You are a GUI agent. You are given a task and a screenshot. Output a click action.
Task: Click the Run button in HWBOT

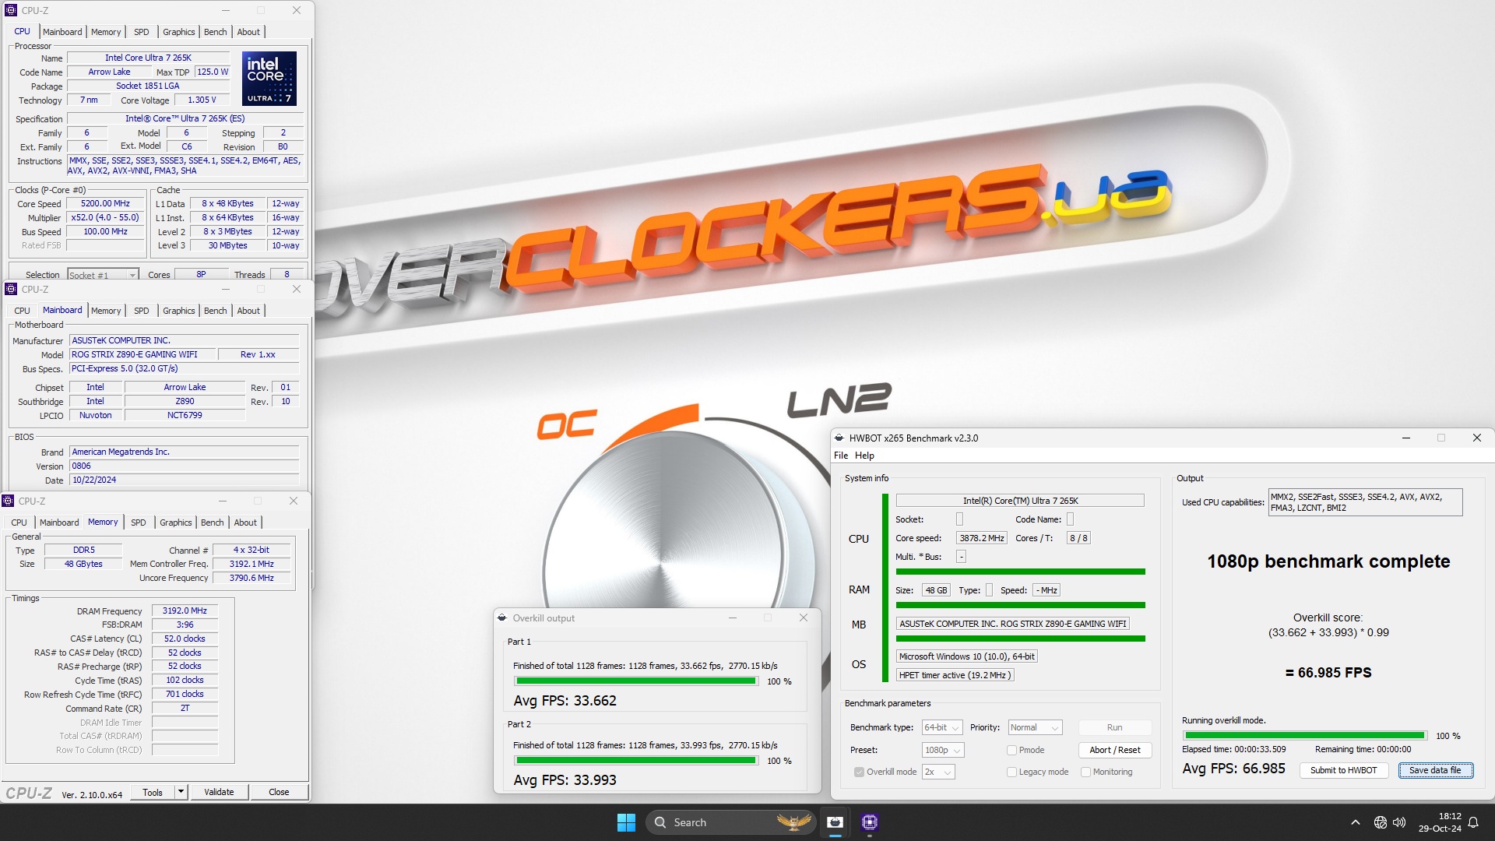[1115, 728]
